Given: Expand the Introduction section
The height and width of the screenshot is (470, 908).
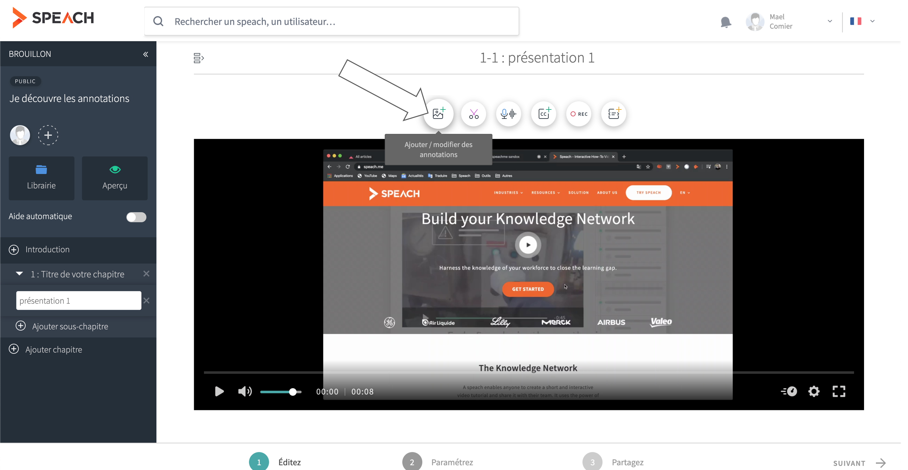Looking at the screenshot, I should pyautogui.click(x=14, y=250).
